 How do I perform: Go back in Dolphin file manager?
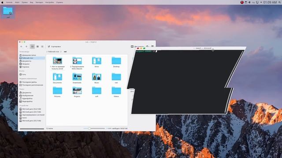(x=22, y=47)
